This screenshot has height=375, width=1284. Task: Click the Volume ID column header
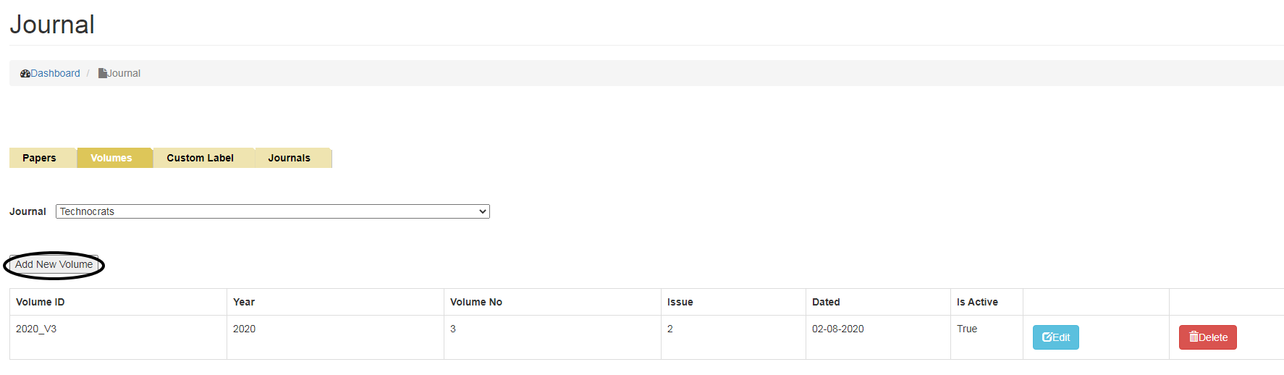point(41,302)
